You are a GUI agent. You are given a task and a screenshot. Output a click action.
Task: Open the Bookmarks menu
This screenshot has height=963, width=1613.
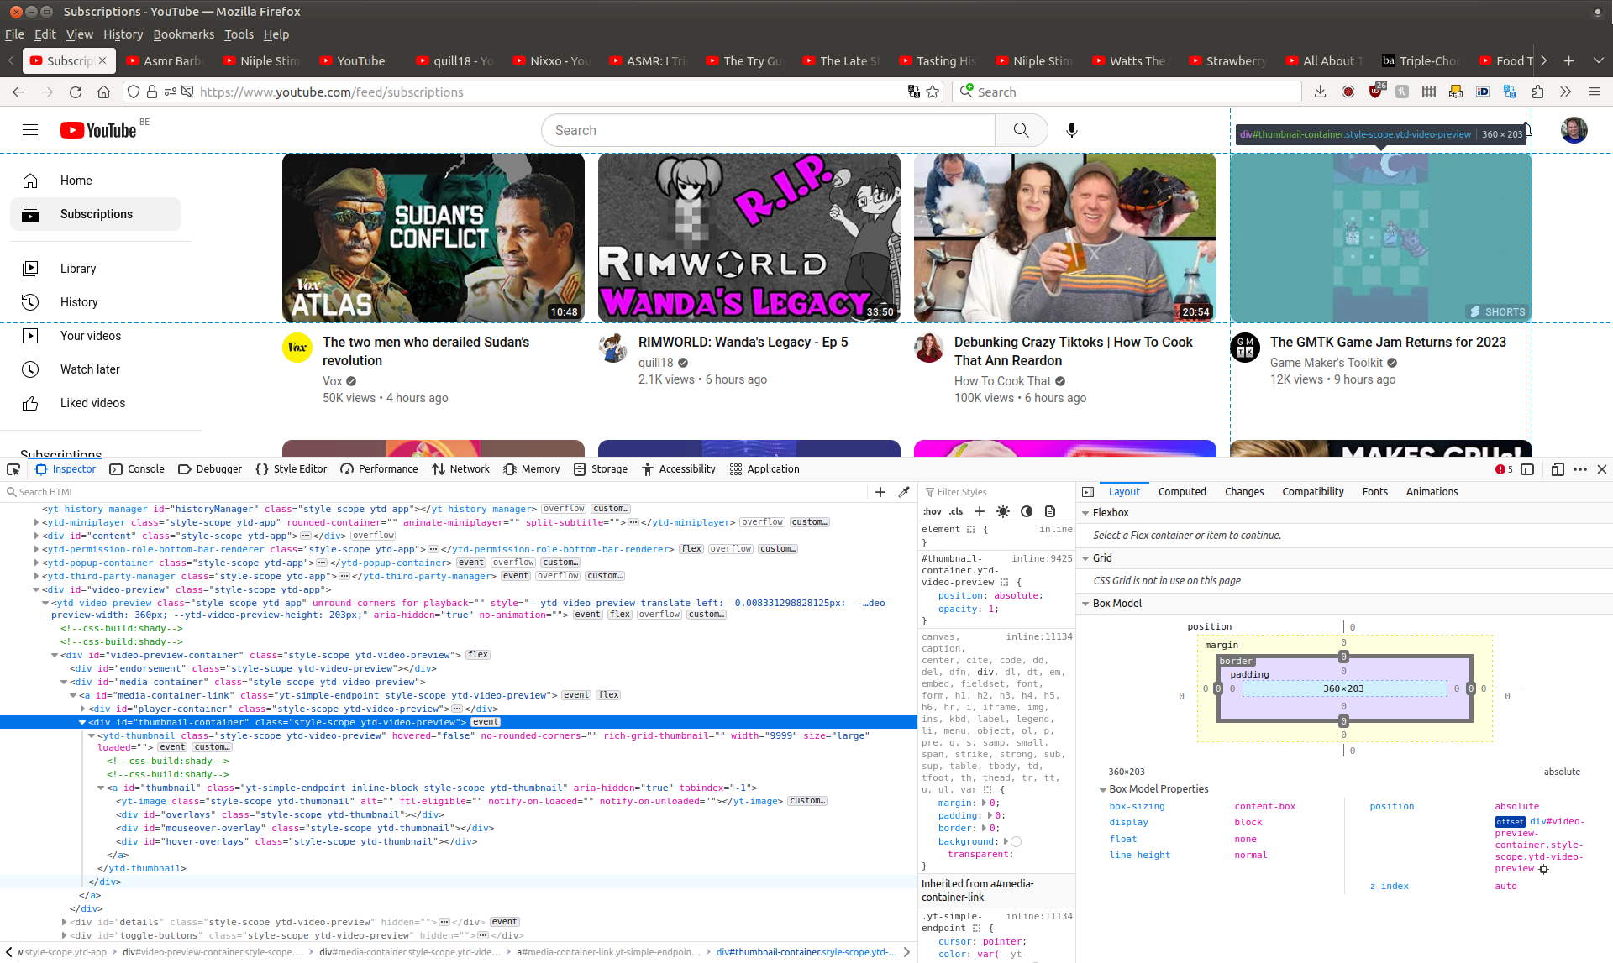coord(183,34)
